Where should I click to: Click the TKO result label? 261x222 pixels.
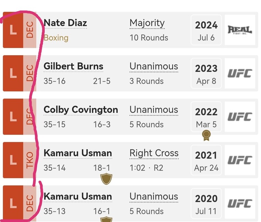(30, 160)
